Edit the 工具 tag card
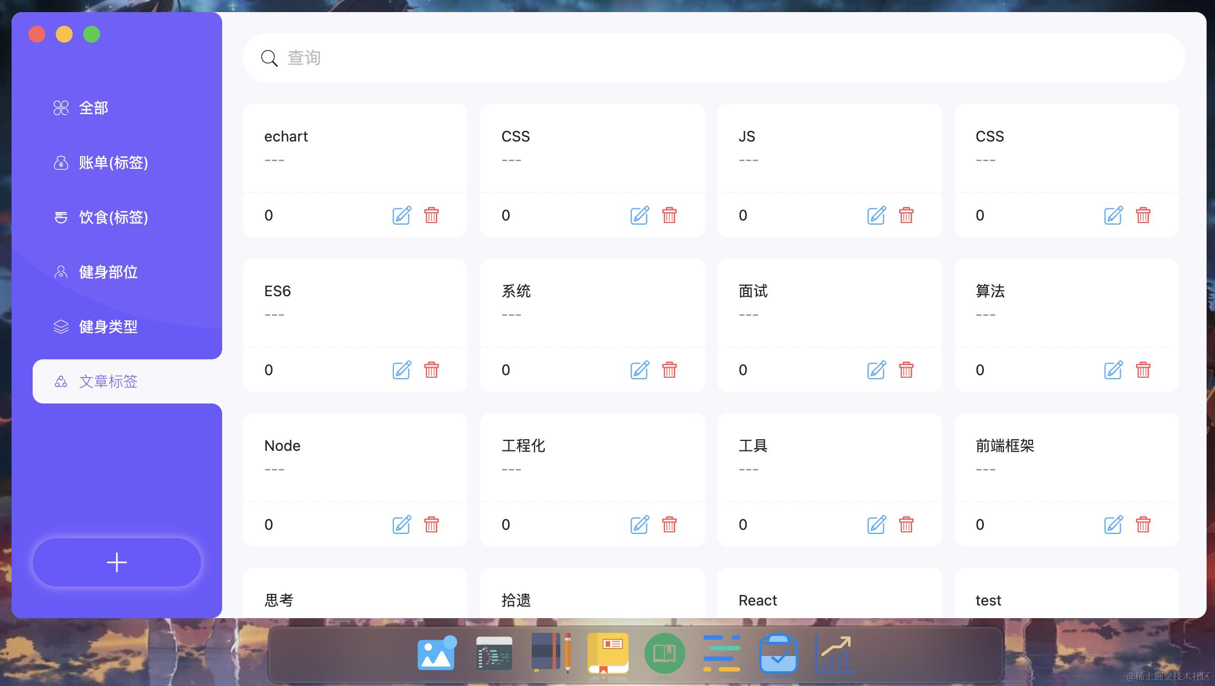1215x686 pixels. point(876,524)
